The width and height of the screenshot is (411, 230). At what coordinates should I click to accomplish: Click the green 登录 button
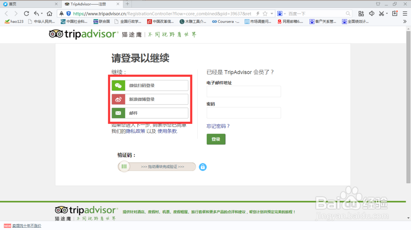pyautogui.click(x=216, y=139)
